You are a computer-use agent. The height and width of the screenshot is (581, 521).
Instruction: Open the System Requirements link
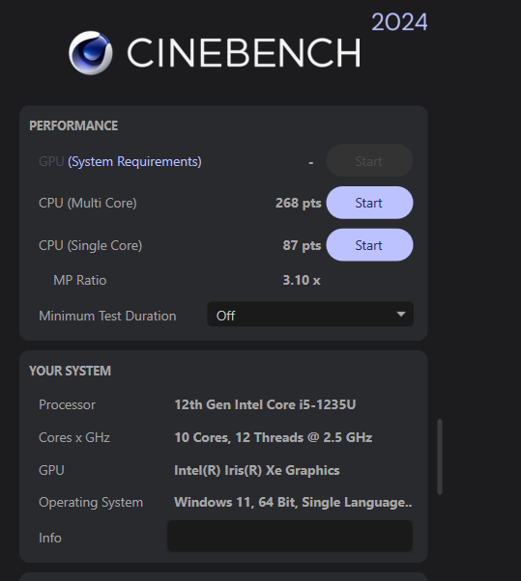134,162
